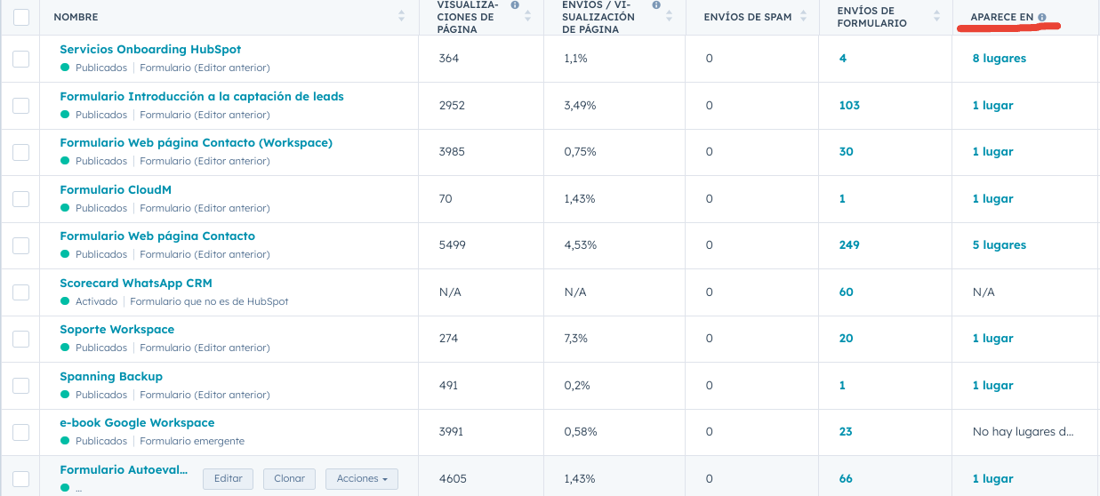Sort by Envíos de spam column arrows

click(803, 17)
